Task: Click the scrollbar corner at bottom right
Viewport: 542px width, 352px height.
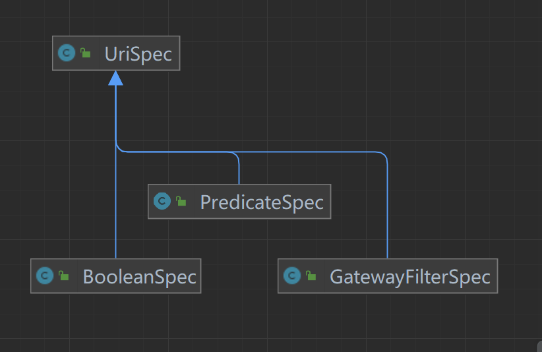Action: coord(539,347)
